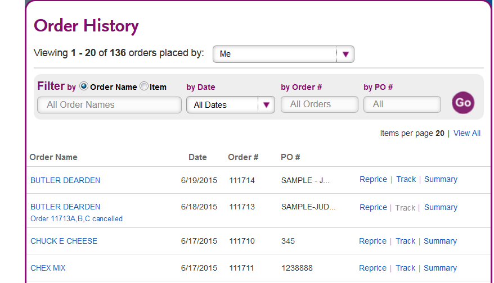Click the All Orders order number field
The width and height of the screenshot is (494, 283).
coord(319,104)
